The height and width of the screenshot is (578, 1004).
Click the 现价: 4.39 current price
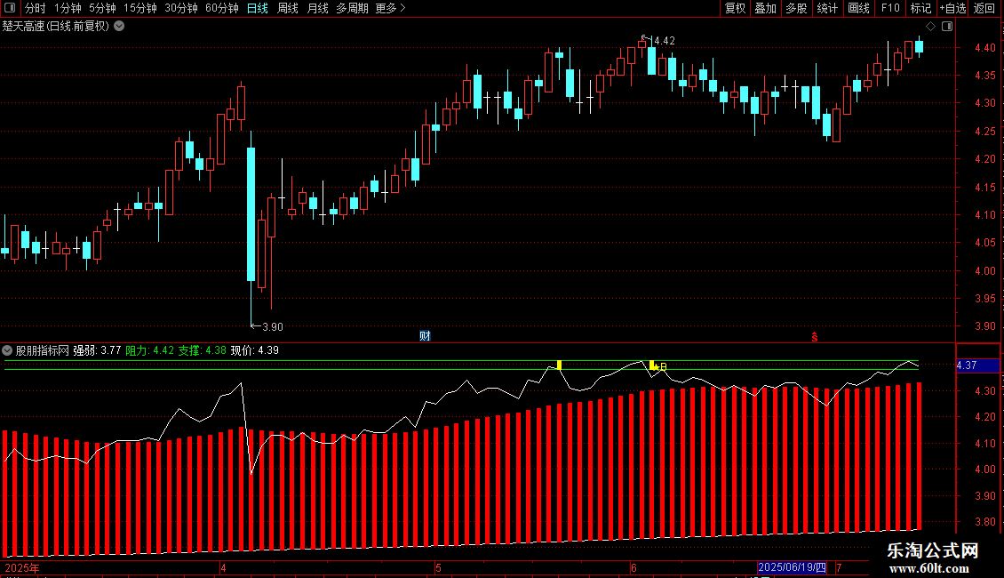coord(254,350)
